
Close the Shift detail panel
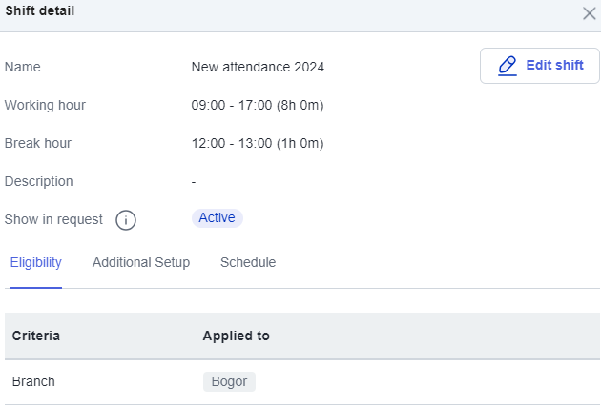pyautogui.click(x=590, y=13)
